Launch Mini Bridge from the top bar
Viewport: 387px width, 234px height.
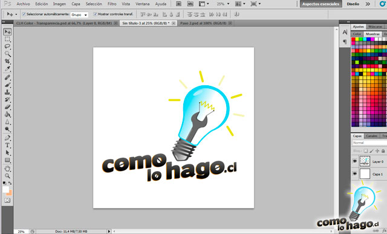(x=190, y=4)
